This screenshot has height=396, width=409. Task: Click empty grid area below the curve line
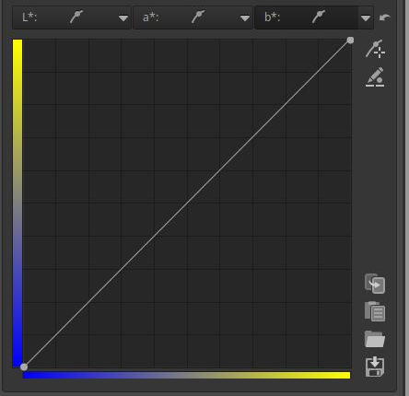click(x=270, y=285)
